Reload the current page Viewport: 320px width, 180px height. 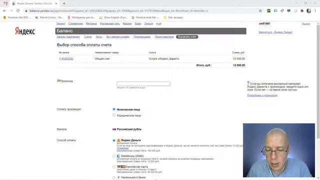(18, 11)
